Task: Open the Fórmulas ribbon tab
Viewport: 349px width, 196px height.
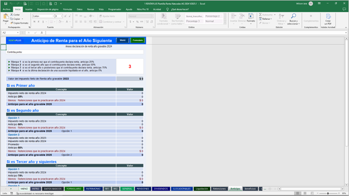Action: coord(67,9)
